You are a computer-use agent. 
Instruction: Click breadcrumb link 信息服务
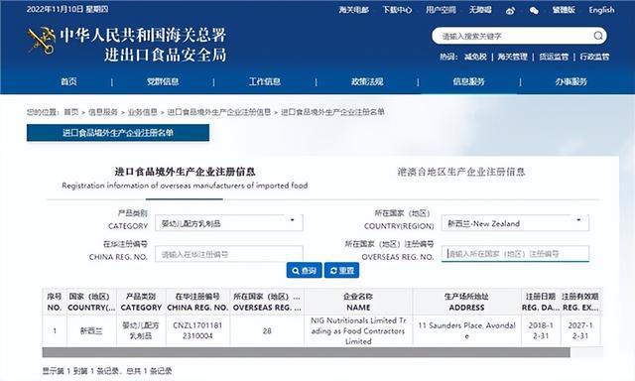coord(103,112)
